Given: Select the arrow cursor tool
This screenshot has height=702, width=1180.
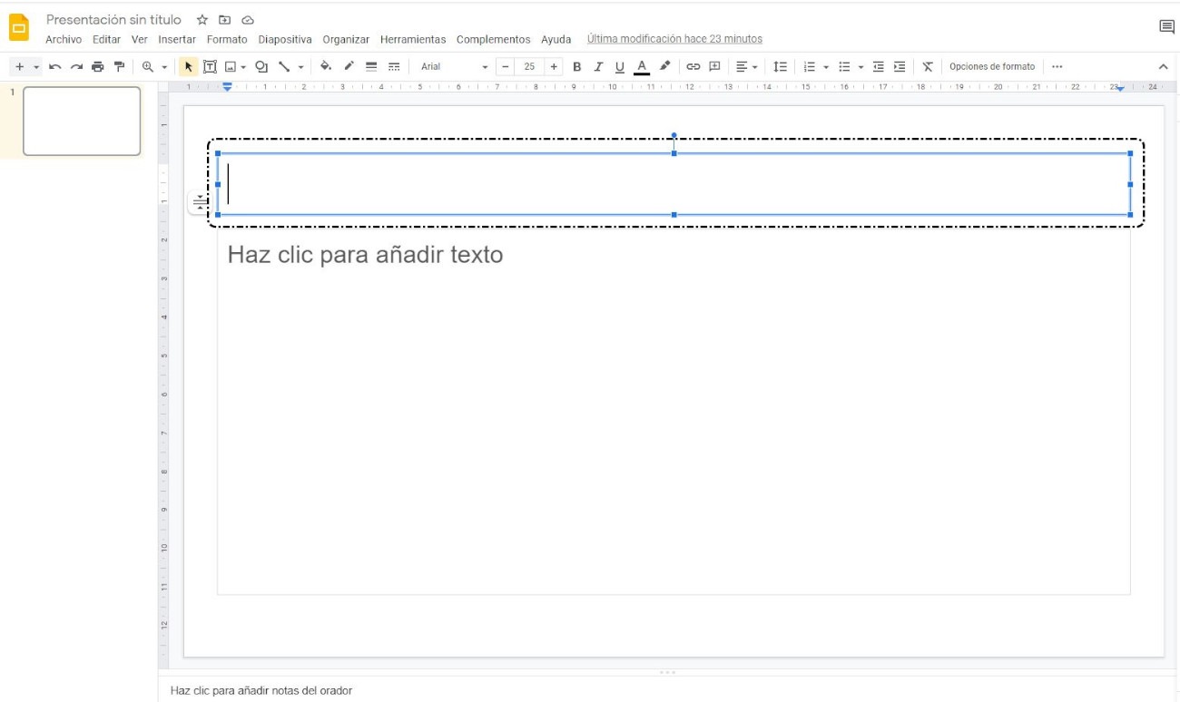Looking at the screenshot, I should click(189, 67).
